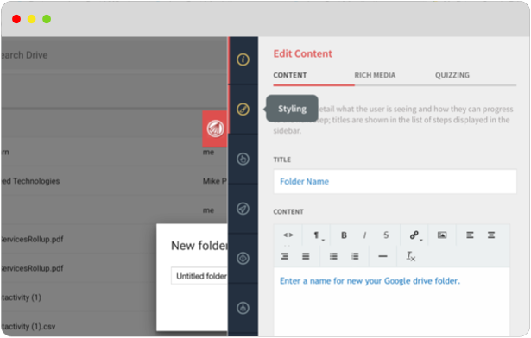This screenshot has height=338, width=531.
Task: Insert unordered bullet list
Action: click(333, 256)
